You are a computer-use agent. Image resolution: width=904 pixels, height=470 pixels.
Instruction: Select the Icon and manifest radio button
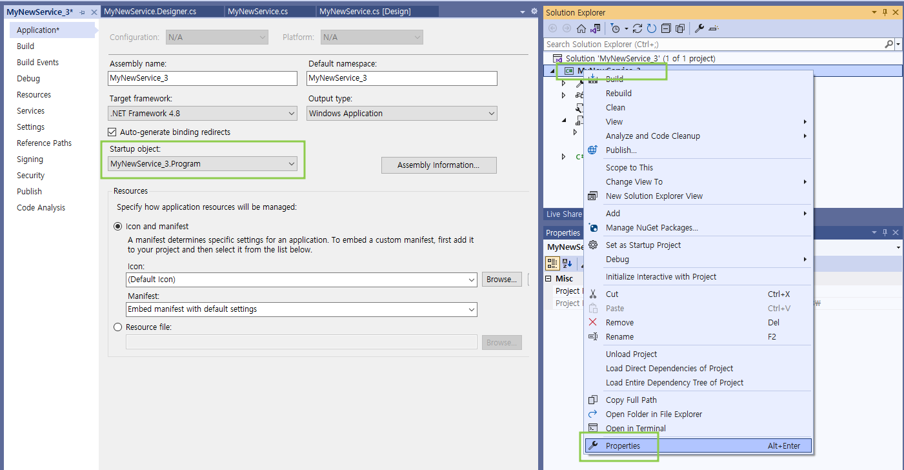click(x=118, y=226)
